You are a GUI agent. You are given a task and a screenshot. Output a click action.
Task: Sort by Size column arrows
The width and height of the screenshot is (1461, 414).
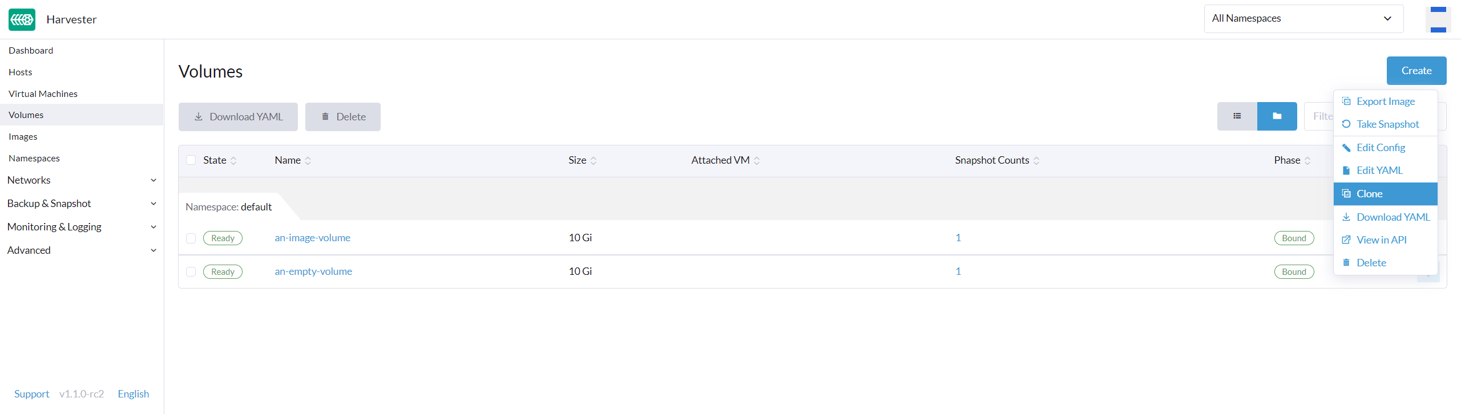click(594, 161)
